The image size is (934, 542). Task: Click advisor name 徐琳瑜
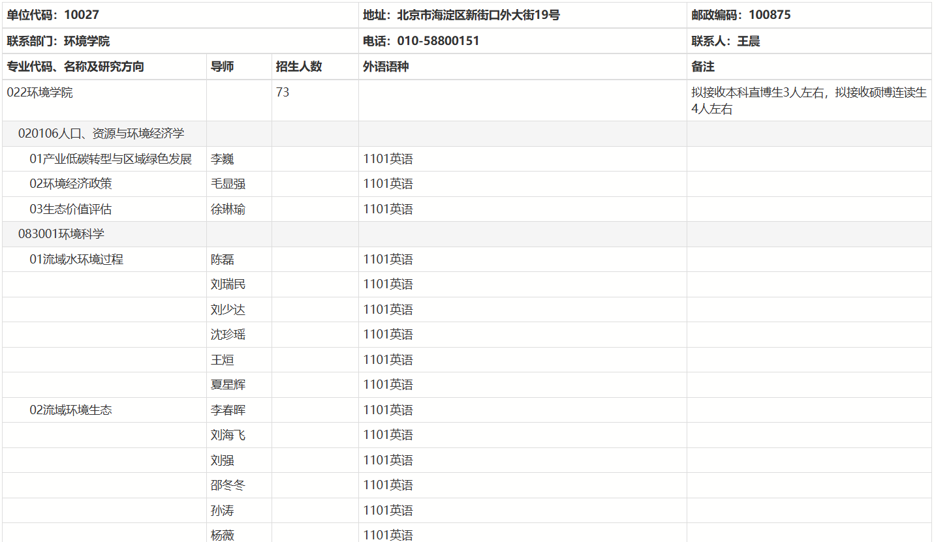click(x=228, y=209)
